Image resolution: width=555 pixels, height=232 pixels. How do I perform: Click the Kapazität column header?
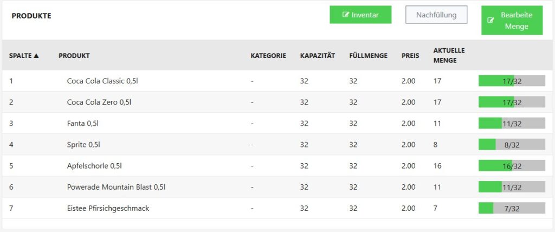pos(318,55)
